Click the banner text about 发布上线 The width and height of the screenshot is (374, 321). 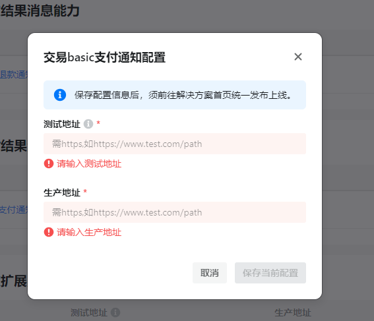tap(183, 95)
